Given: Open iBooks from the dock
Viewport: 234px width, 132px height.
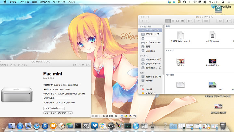Looking at the screenshot, I should click(x=53, y=126).
